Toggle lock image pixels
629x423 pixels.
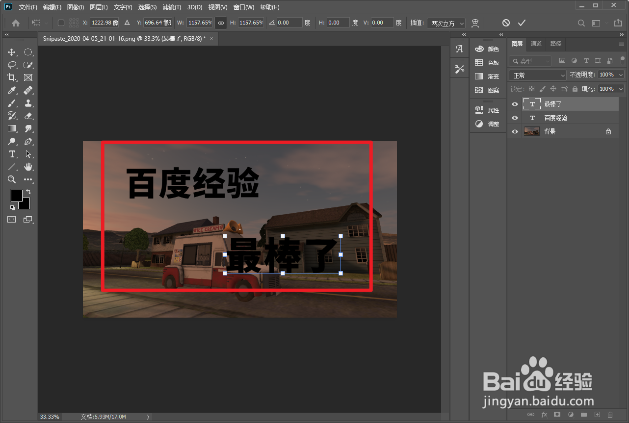(542, 89)
